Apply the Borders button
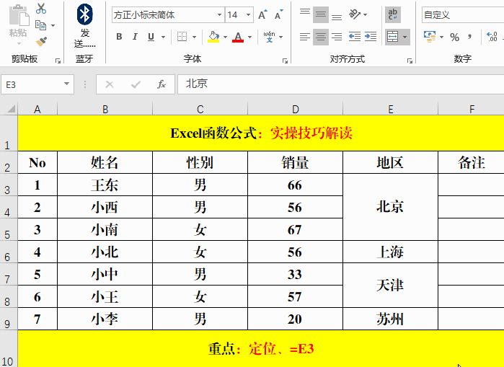The height and width of the screenshot is (367, 504). click(x=182, y=37)
